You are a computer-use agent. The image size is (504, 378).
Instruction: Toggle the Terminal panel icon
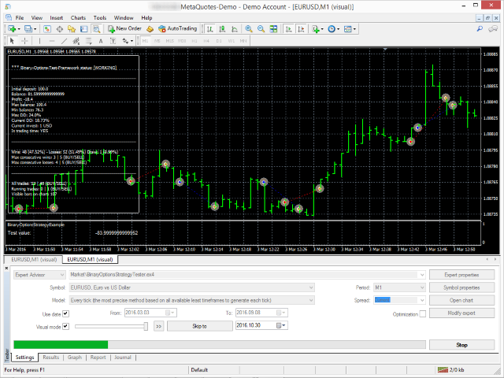[84, 29]
